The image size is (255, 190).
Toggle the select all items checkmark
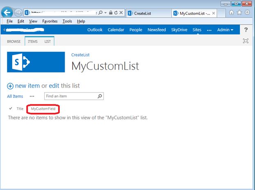pos(11,109)
